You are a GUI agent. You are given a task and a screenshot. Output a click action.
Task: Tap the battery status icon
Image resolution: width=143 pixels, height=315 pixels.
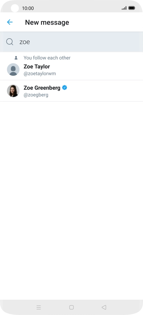pyautogui.click(x=132, y=8)
